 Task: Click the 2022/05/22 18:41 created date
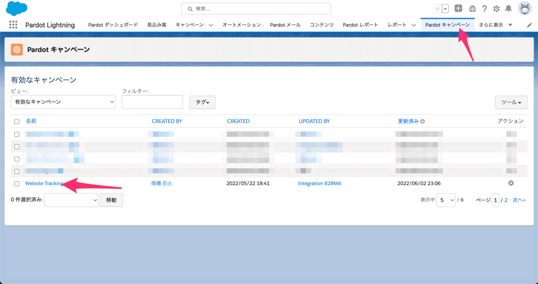[248, 183]
